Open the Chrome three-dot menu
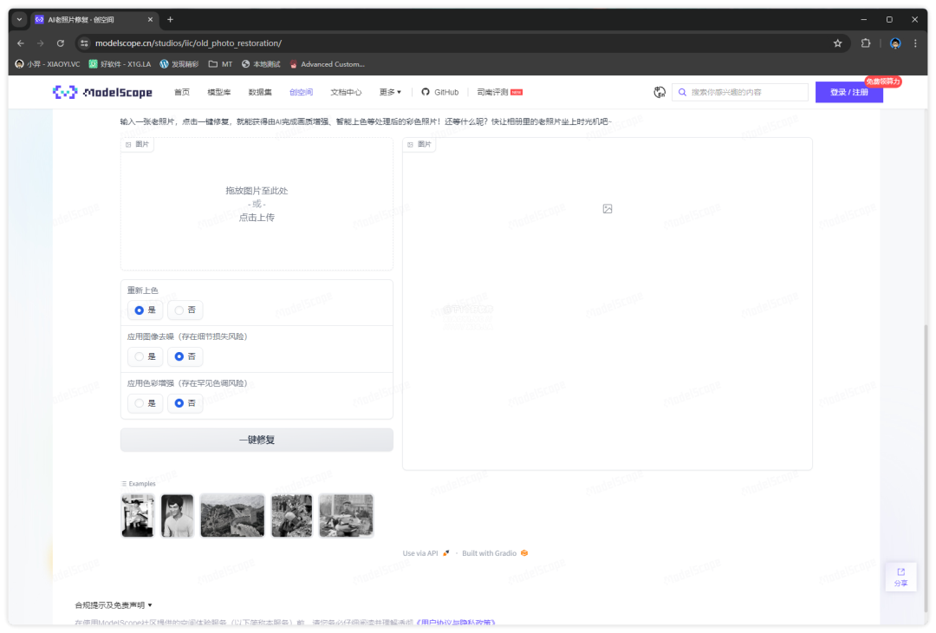 915,43
